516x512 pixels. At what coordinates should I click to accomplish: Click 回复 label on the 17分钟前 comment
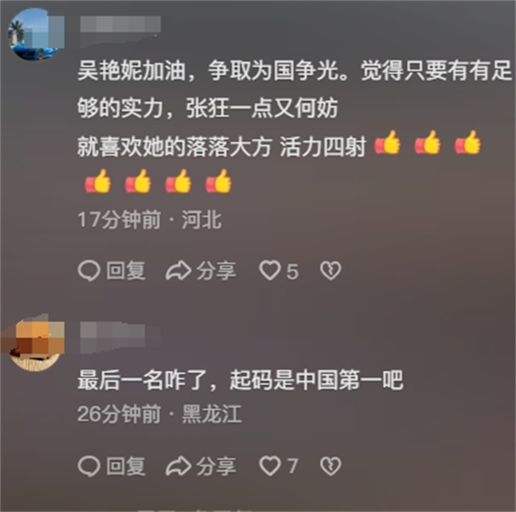[126, 271]
